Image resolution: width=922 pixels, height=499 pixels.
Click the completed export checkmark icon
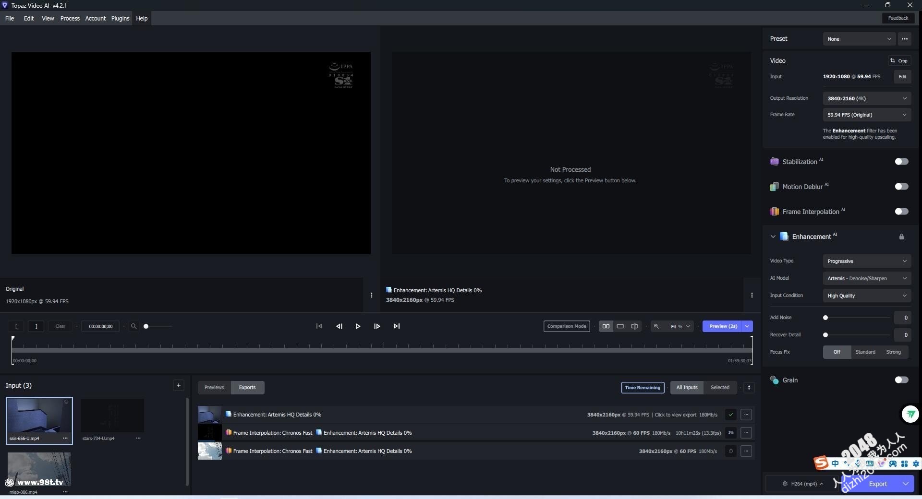coord(731,415)
